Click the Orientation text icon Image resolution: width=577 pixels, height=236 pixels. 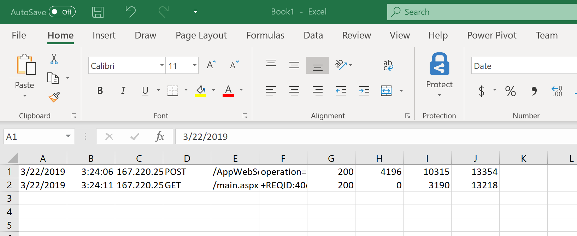tap(341, 65)
